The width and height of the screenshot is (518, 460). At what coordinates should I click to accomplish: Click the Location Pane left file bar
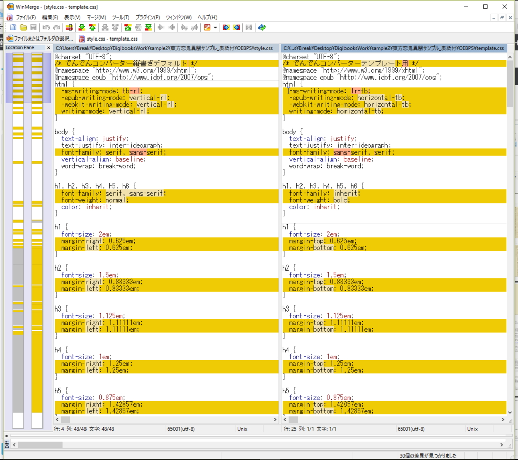(x=18, y=241)
